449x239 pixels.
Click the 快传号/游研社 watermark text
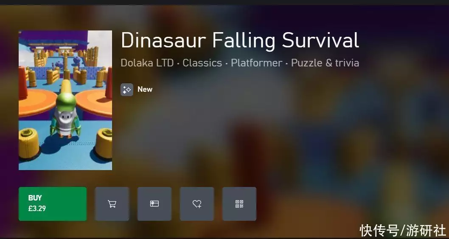[403, 231]
